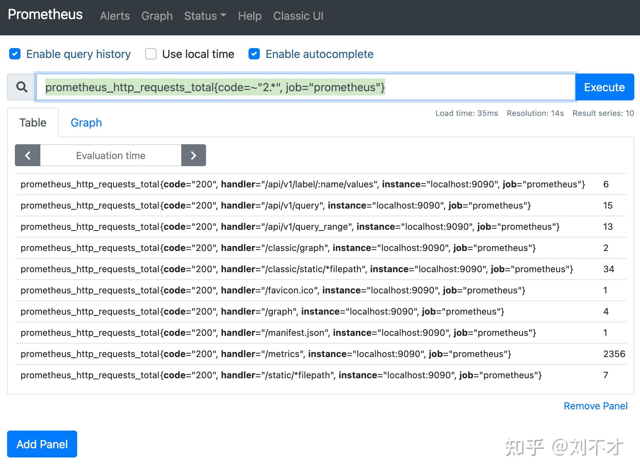The width and height of the screenshot is (640, 473).
Task: Click the Prometheus brand logo text
Action: point(45,14)
